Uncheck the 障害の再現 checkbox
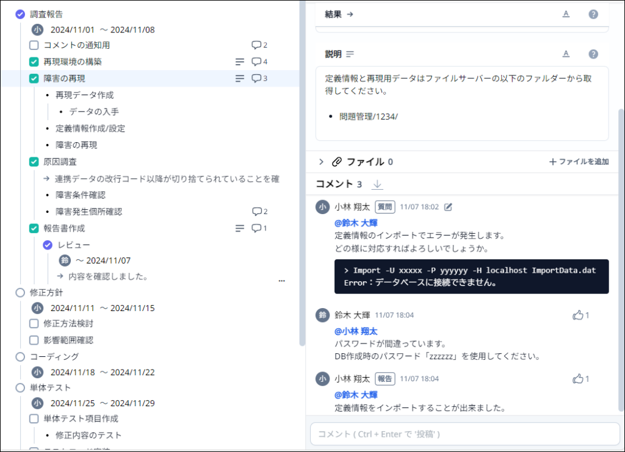The width and height of the screenshot is (625, 452). click(34, 79)
